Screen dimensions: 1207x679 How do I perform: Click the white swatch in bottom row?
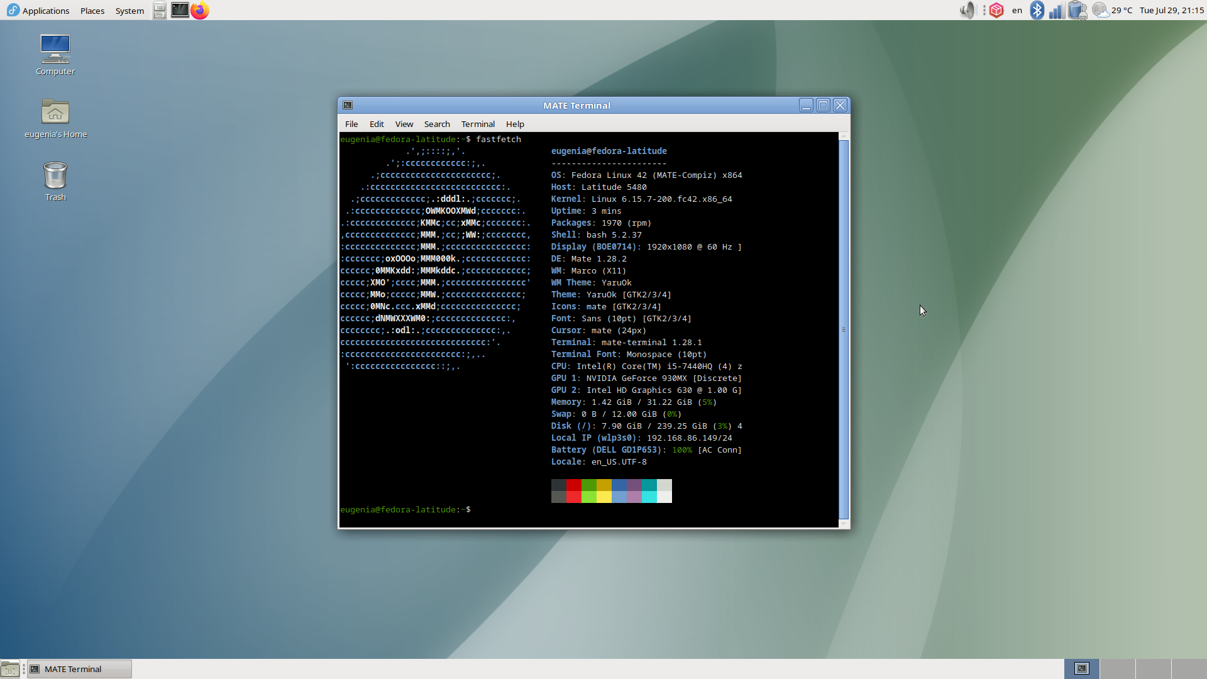[x=664, y=497]
